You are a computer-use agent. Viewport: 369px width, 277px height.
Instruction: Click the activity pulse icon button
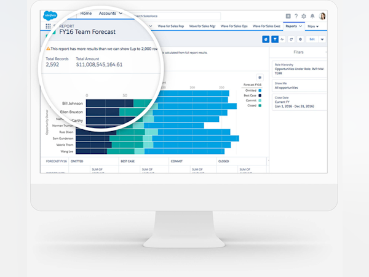(282, 39)
